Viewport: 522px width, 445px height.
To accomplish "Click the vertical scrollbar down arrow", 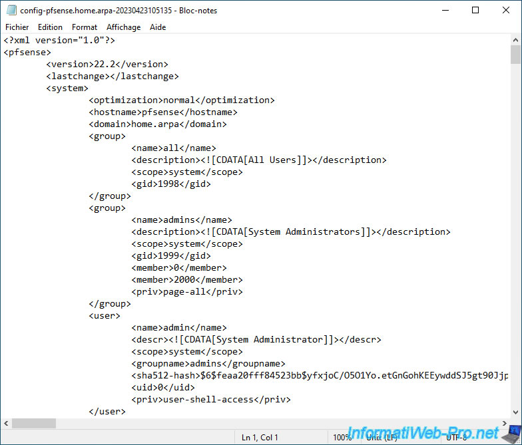I will point(515,412).
